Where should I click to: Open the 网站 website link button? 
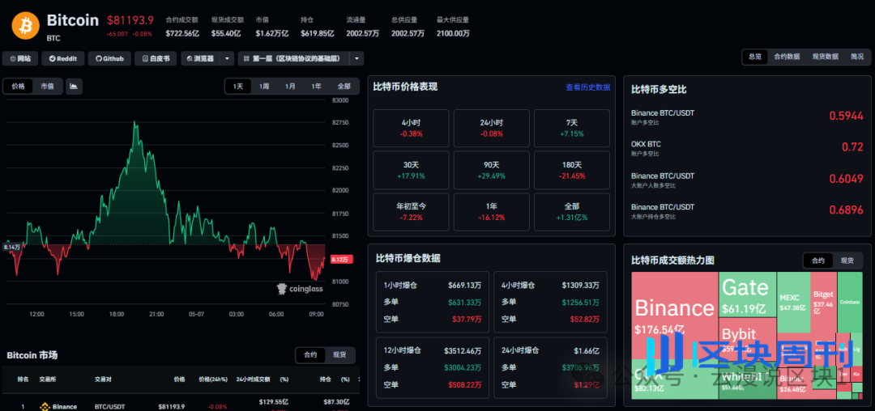click(20, 58)
